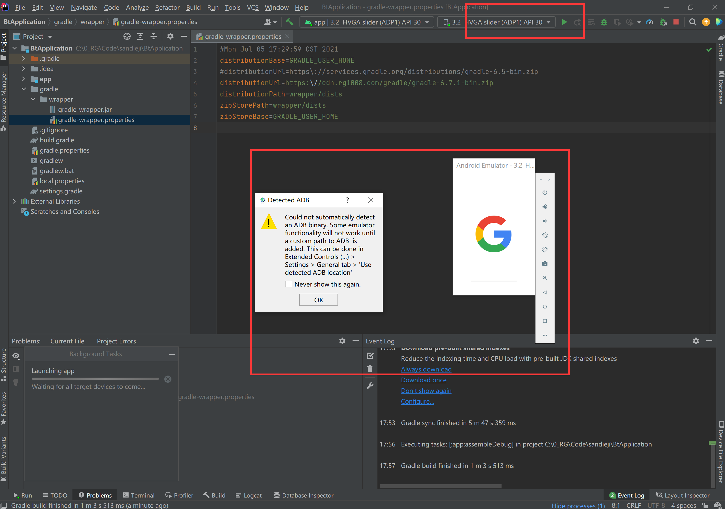Open the Logcat tool window tab
The width and height of the screenshot is (725, 509).
point(248,495)
